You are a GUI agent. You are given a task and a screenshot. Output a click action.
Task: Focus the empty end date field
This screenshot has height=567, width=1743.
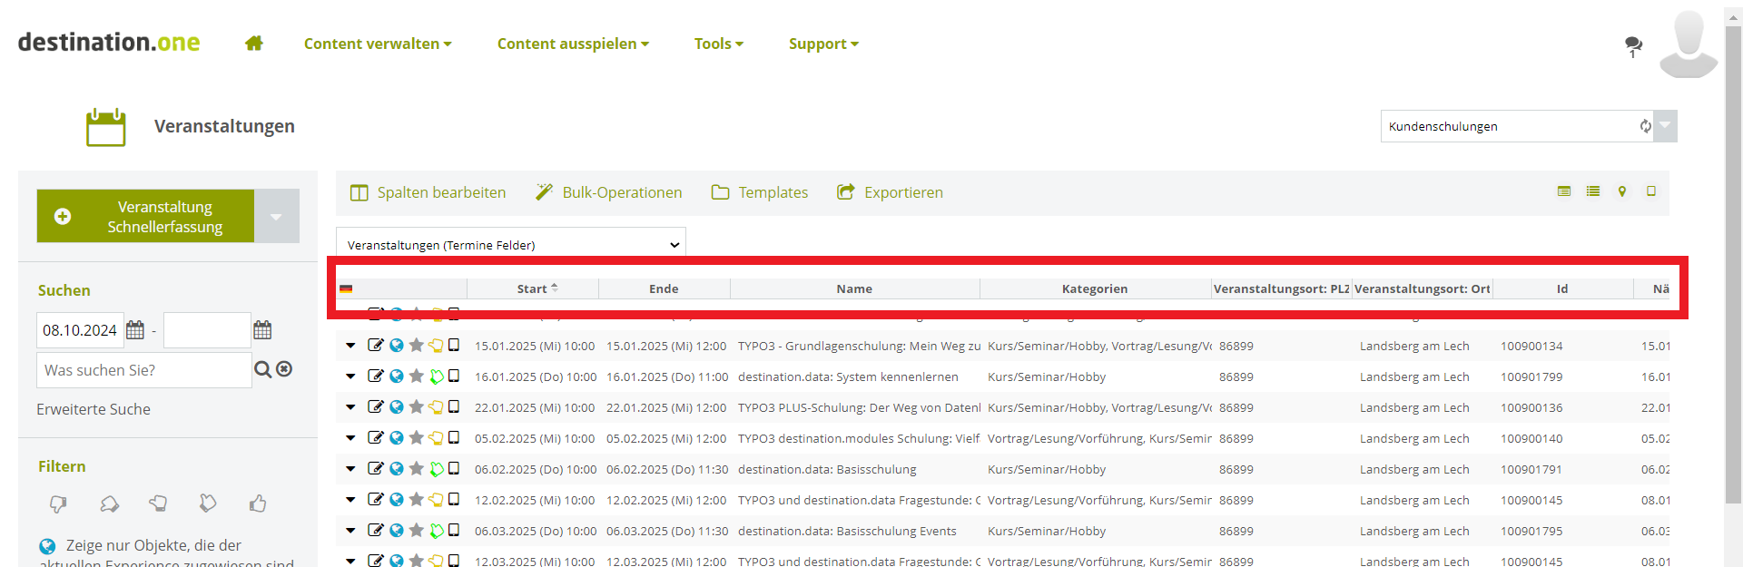pos(207,330)
